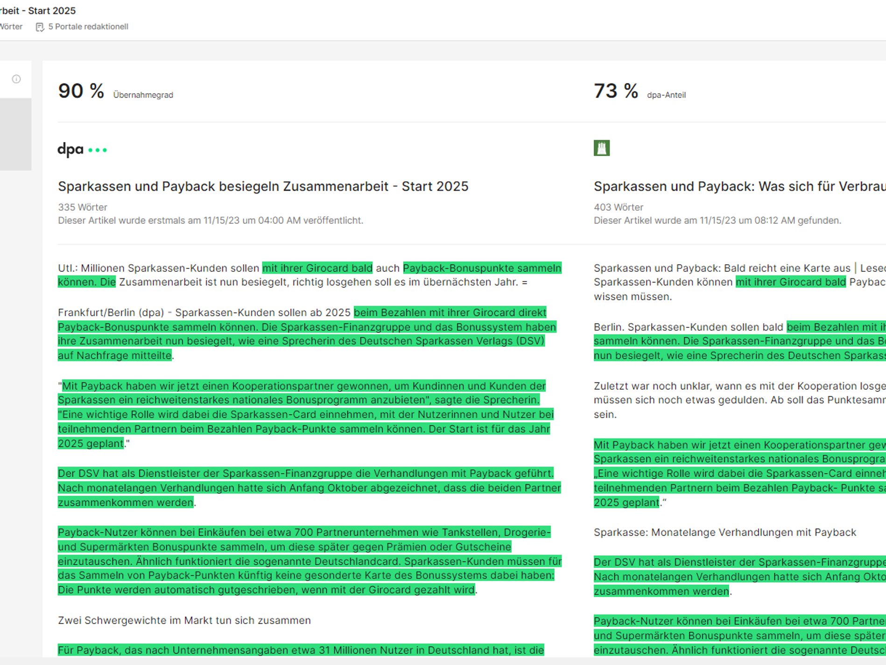Click the 'erstmals am 11/15/23 um 04:00 AM veröffentlicht' line
The image size is (886, 665).
pos(211,220)
